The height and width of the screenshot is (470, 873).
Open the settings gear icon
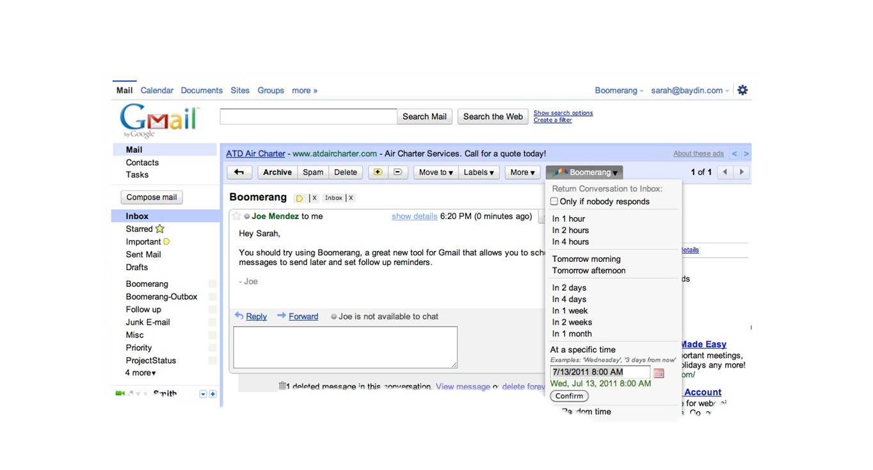(742, 90)
